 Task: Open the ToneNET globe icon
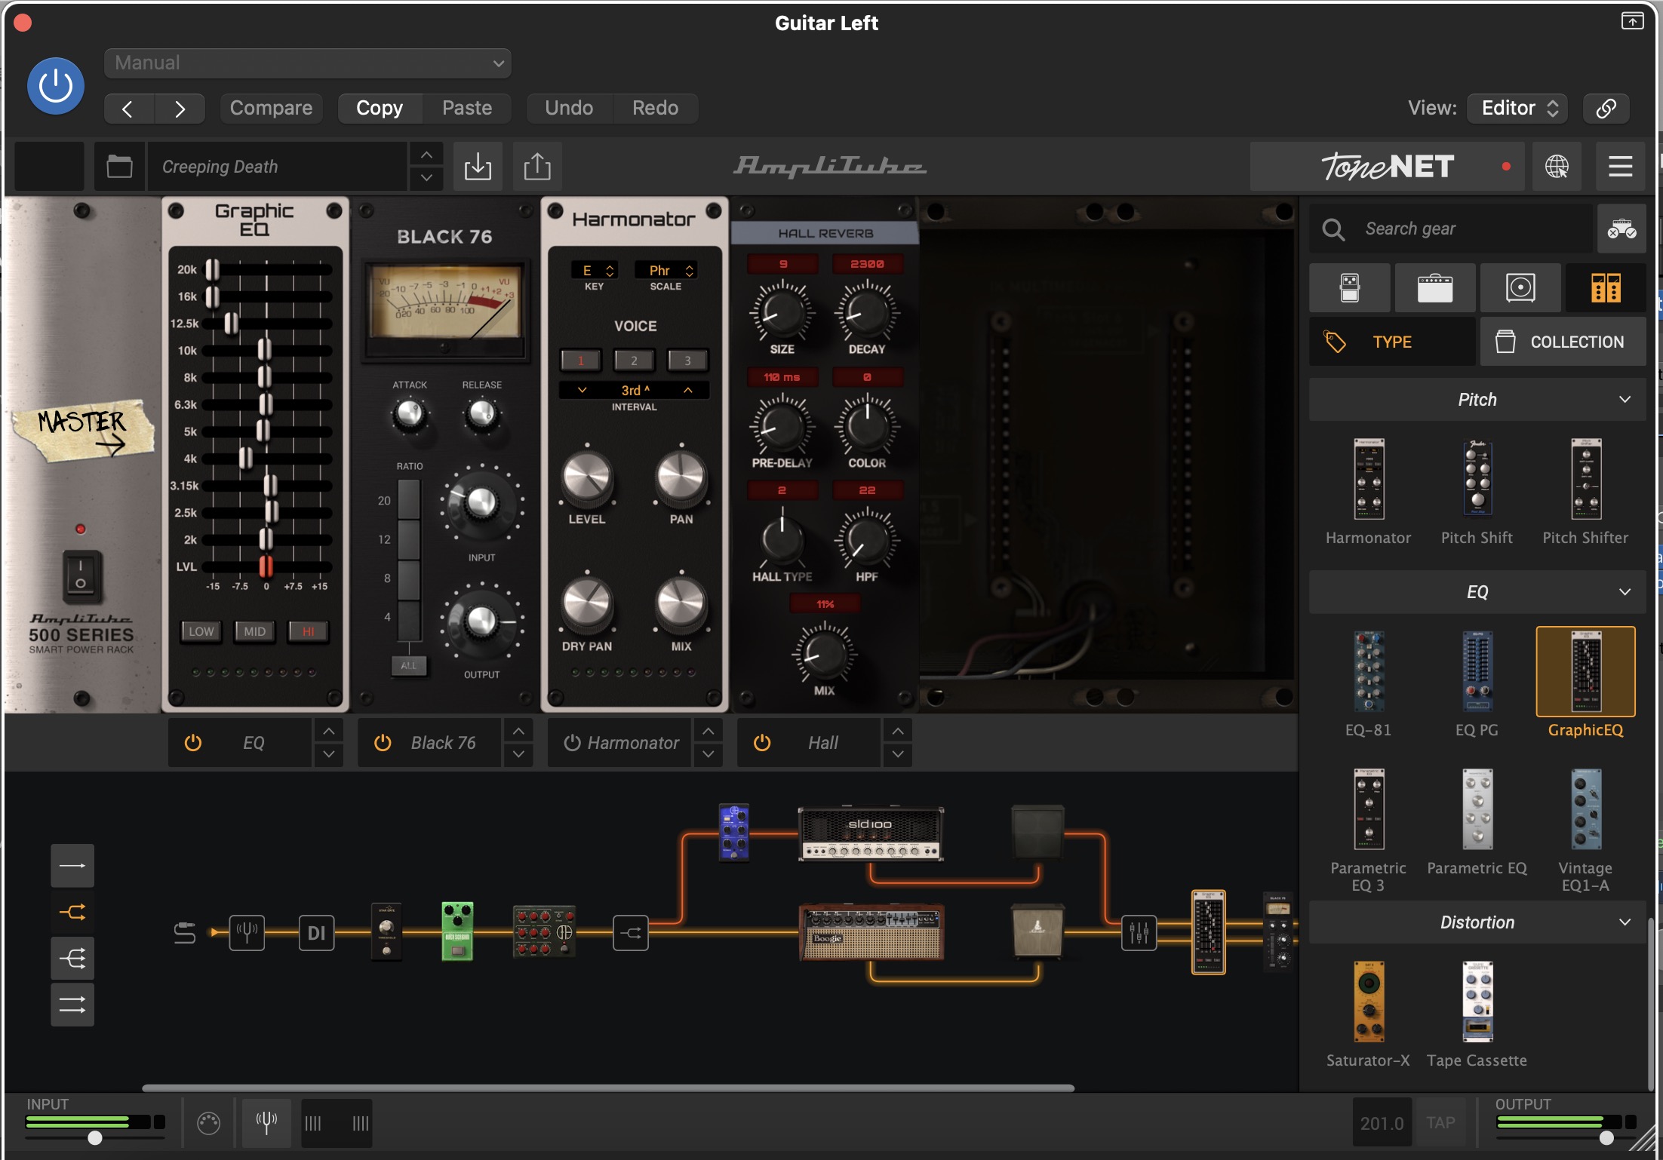1557,167
